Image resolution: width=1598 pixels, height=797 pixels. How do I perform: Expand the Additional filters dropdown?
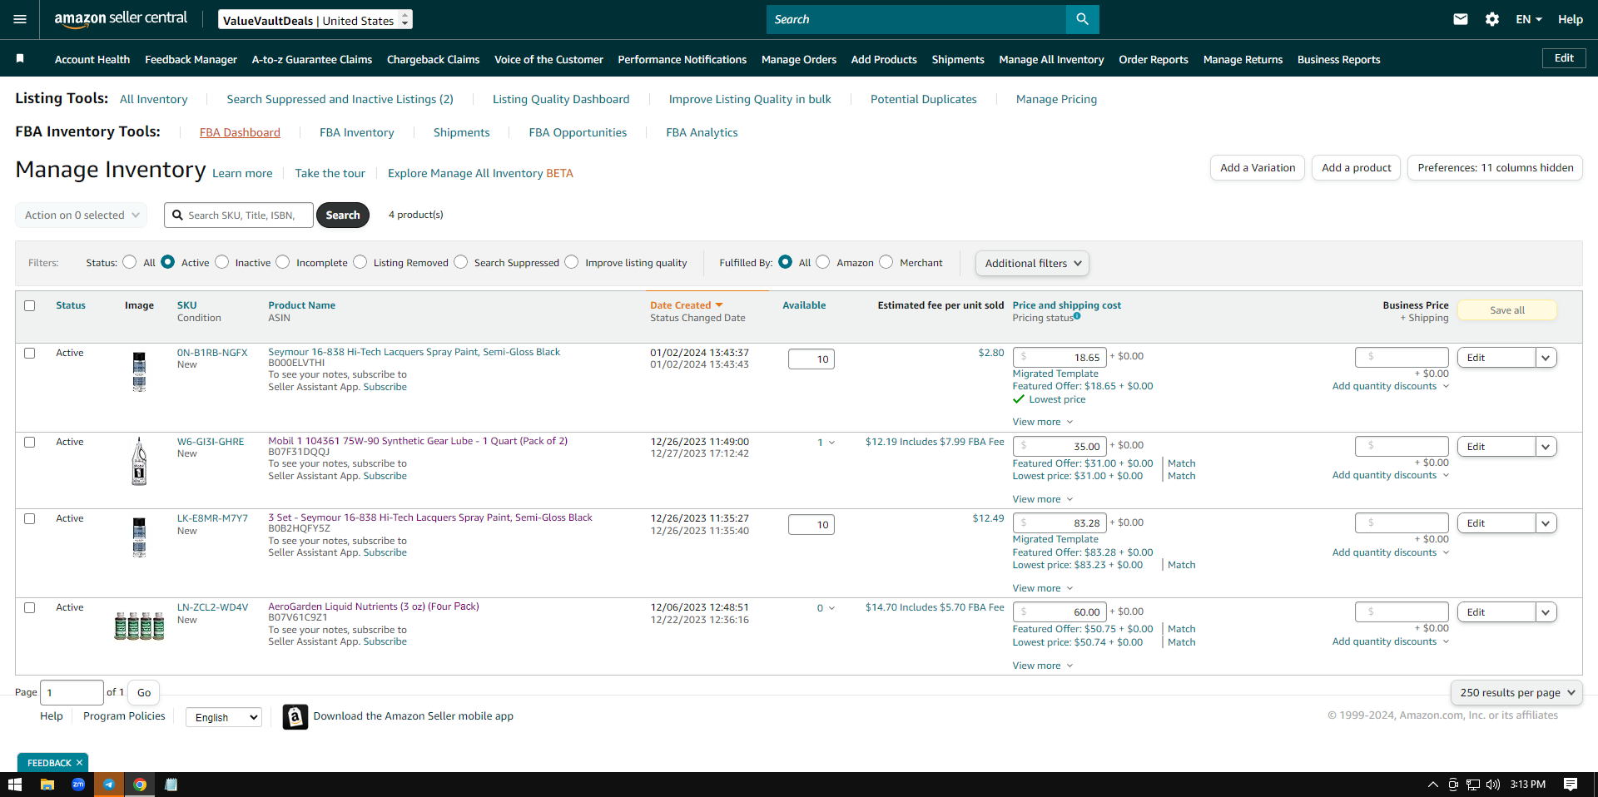click(1032, 263)
